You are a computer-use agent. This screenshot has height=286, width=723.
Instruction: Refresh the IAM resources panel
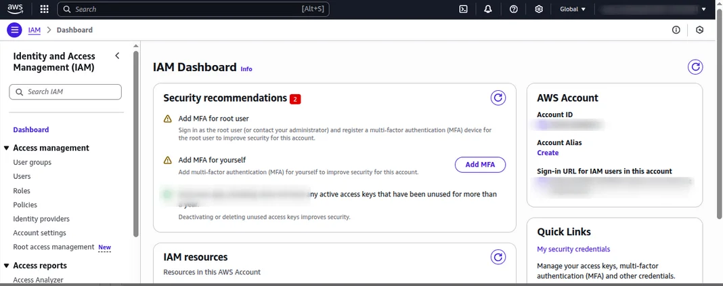click(498, 257)
